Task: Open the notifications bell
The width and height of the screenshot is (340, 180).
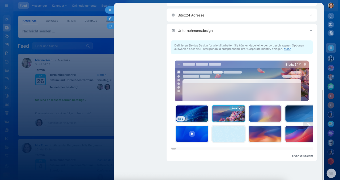Action: coord(331,16)
